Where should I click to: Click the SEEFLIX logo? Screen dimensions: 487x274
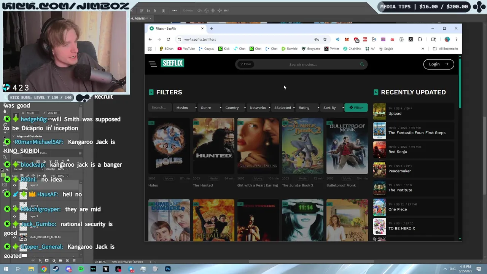pyautogui.click(x=172, y=63)
